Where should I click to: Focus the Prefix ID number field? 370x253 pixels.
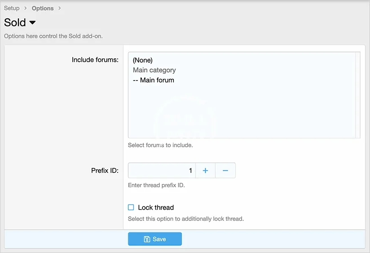pos(162,171)
